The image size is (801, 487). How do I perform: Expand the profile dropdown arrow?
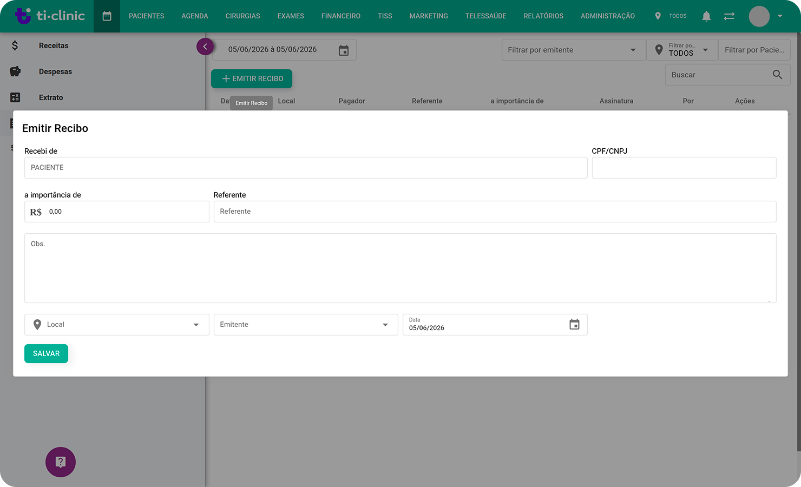(780, 16)
